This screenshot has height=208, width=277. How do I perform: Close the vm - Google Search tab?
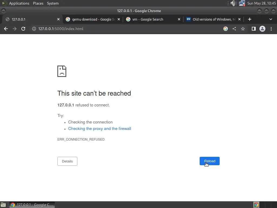click(x=179, y=19)
